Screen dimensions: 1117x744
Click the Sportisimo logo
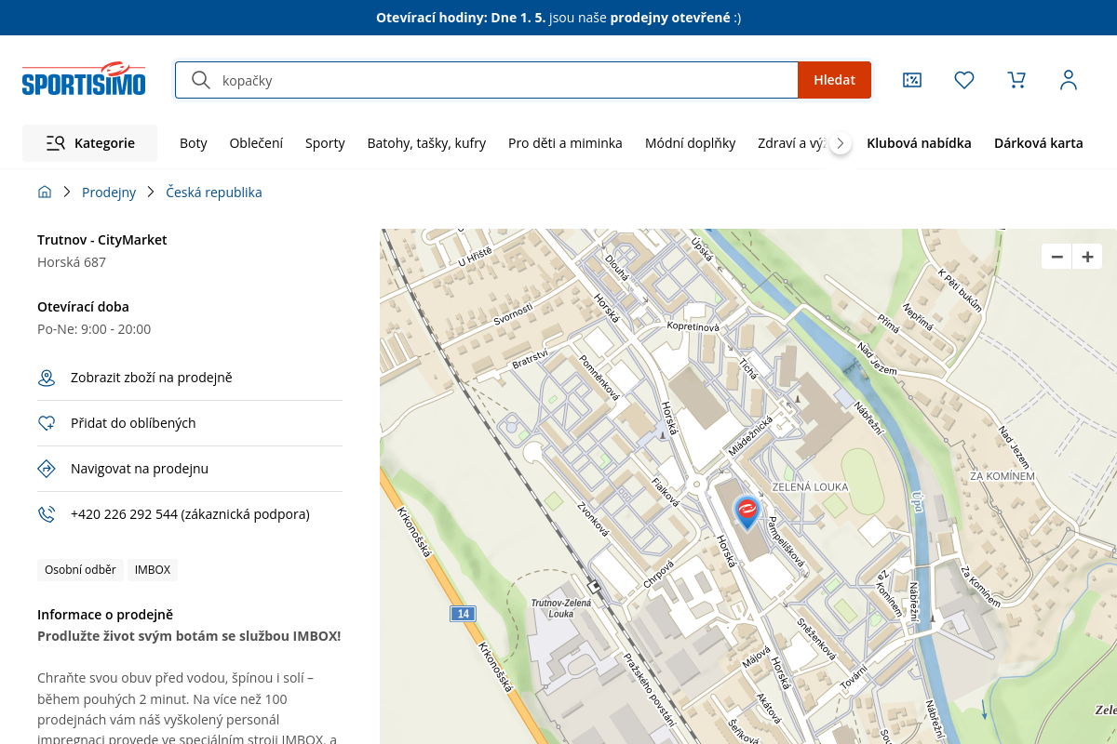coord(84,80)
